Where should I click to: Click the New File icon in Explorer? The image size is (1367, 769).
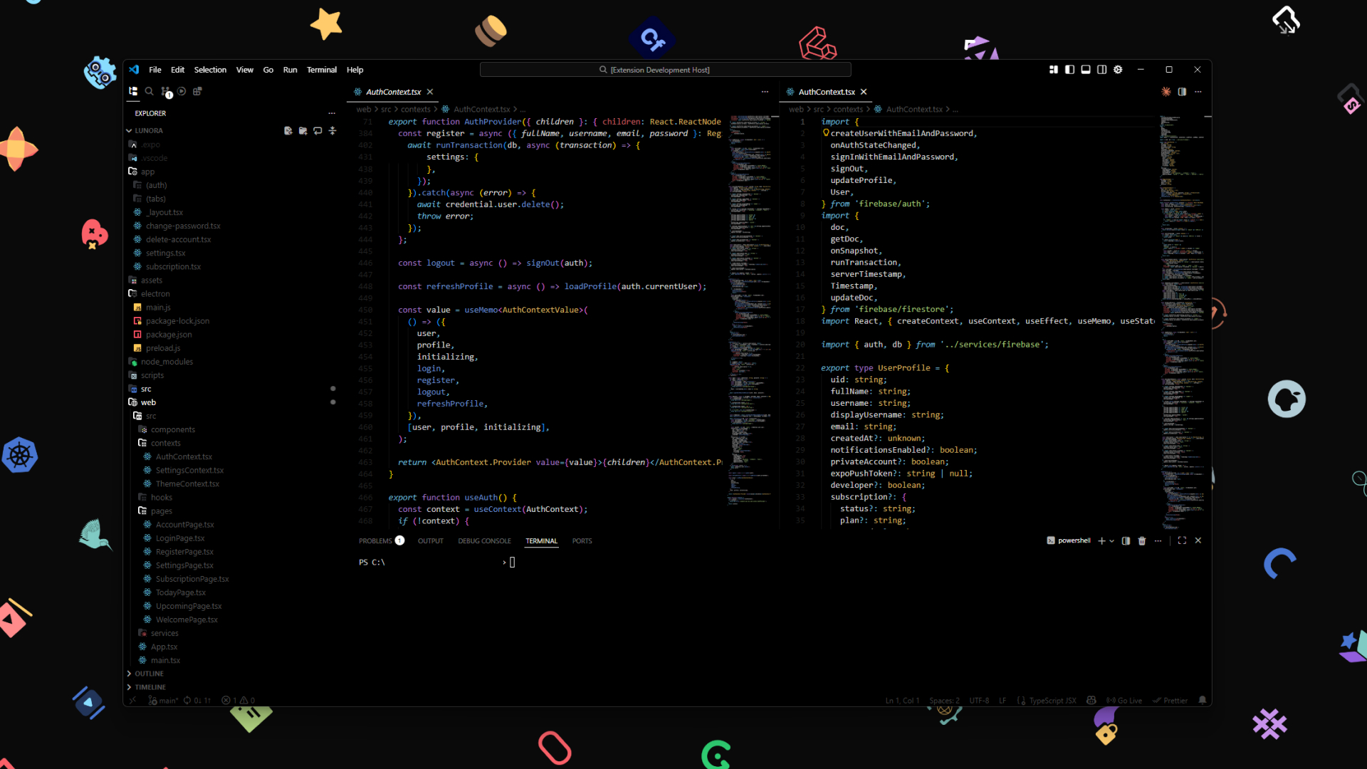point(288,131)
